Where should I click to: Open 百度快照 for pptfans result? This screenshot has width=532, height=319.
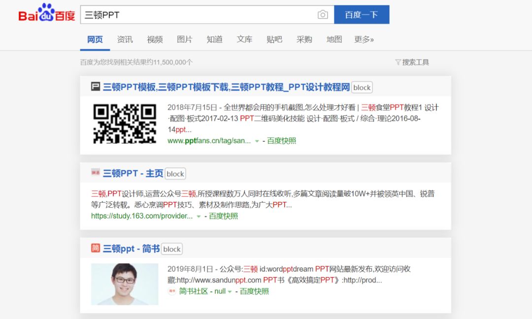281,141
